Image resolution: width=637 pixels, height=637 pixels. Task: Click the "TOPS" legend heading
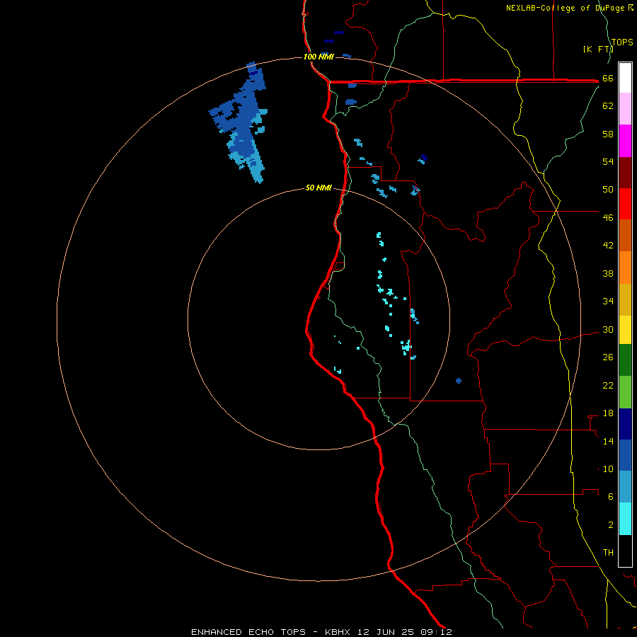click(x=622, y=42)
